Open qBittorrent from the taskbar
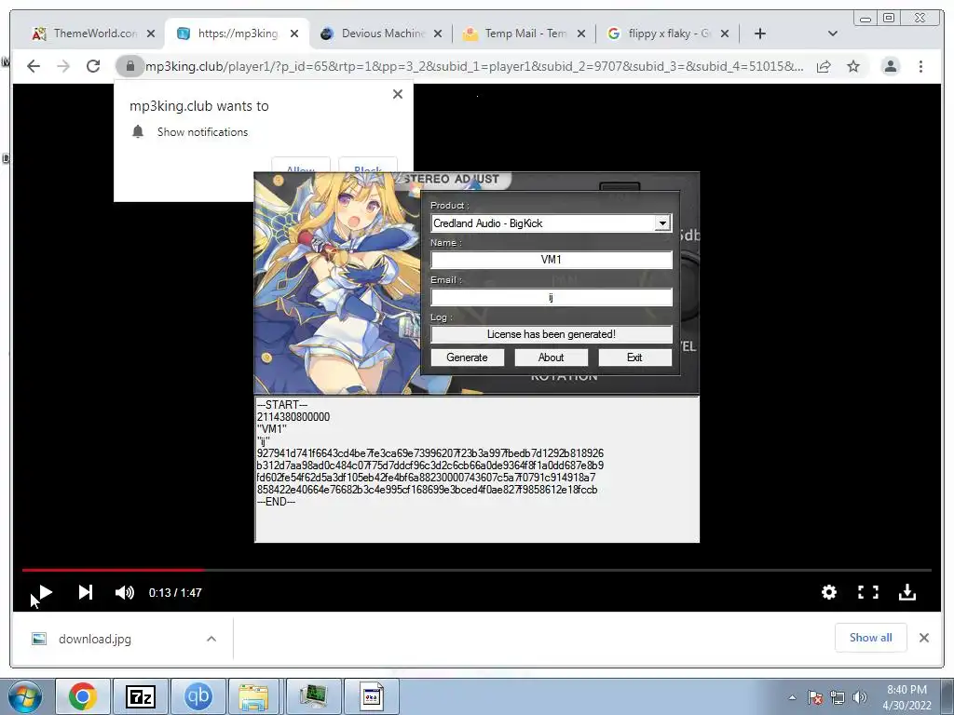This screenshot has width=954, height=715. tap(198, 696)
